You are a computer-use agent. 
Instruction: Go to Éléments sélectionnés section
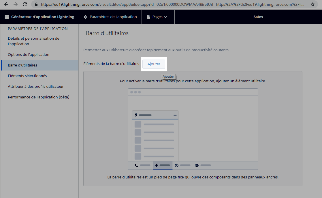pos(39,76)
